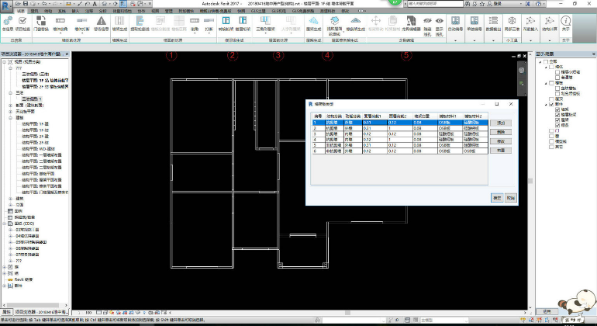This screenshot has width=597, height=326.
Task: Click the 取消 button in the dialog
Action: click(510, 198)
